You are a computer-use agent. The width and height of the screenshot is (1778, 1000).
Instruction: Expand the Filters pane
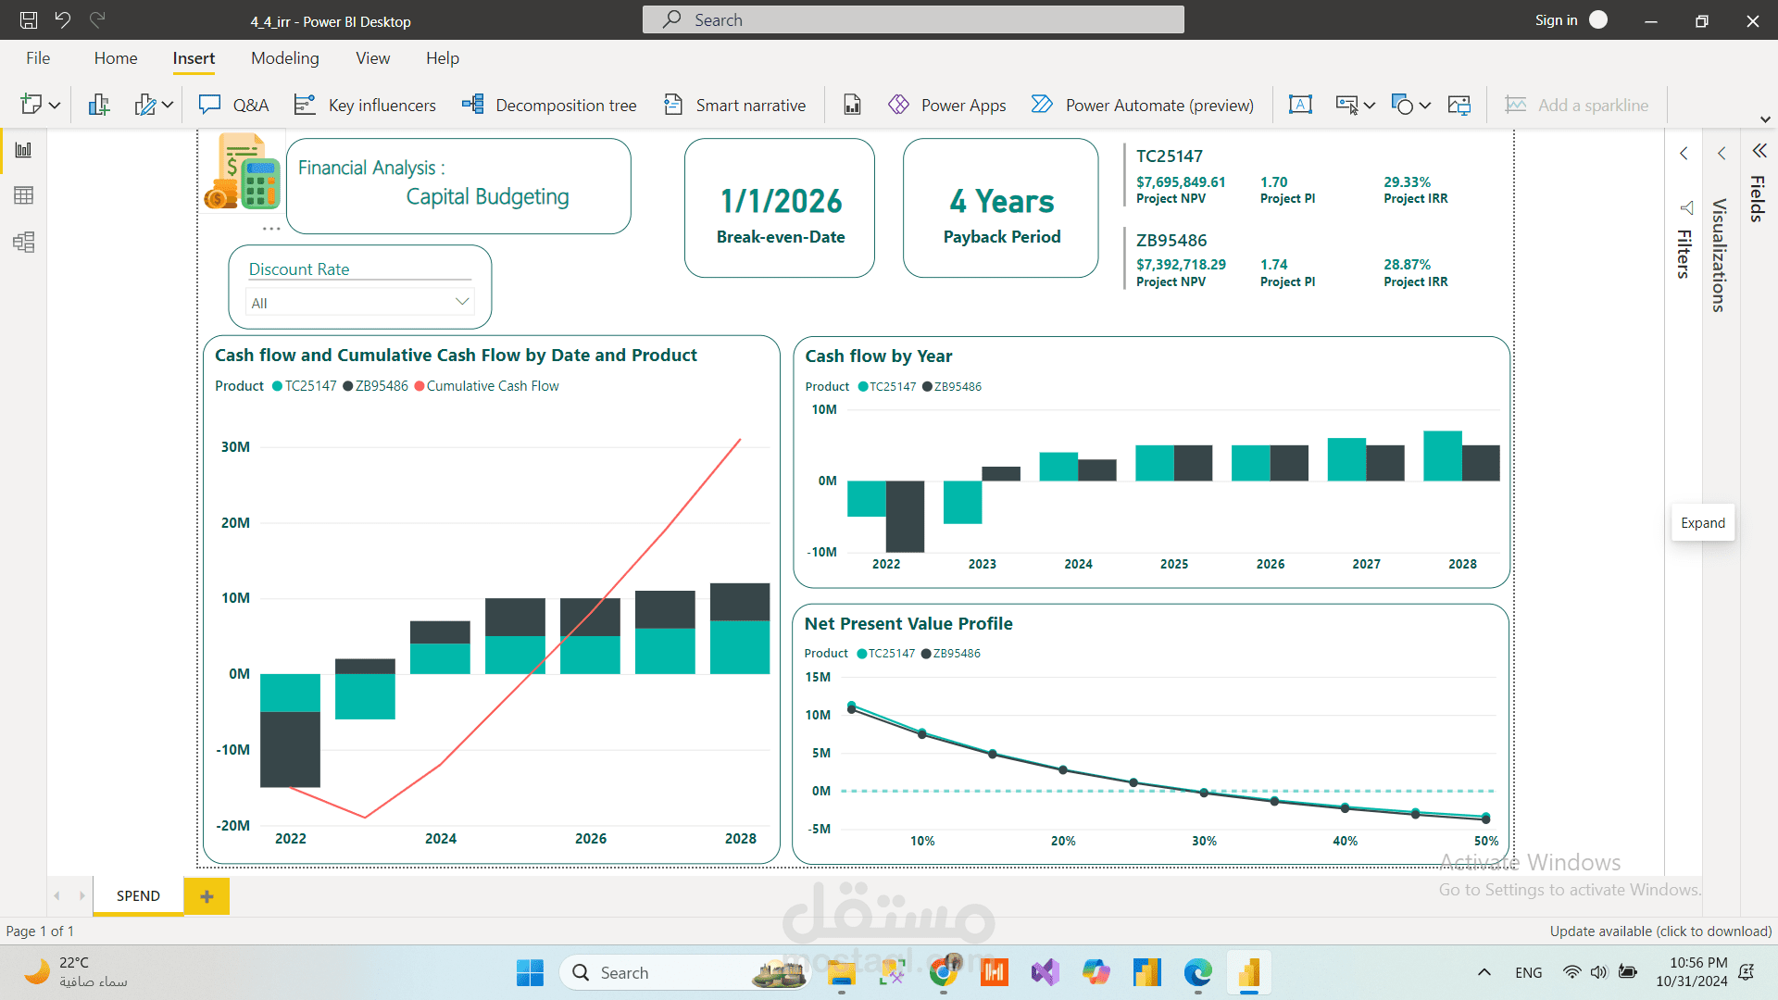pos(1684,154)
